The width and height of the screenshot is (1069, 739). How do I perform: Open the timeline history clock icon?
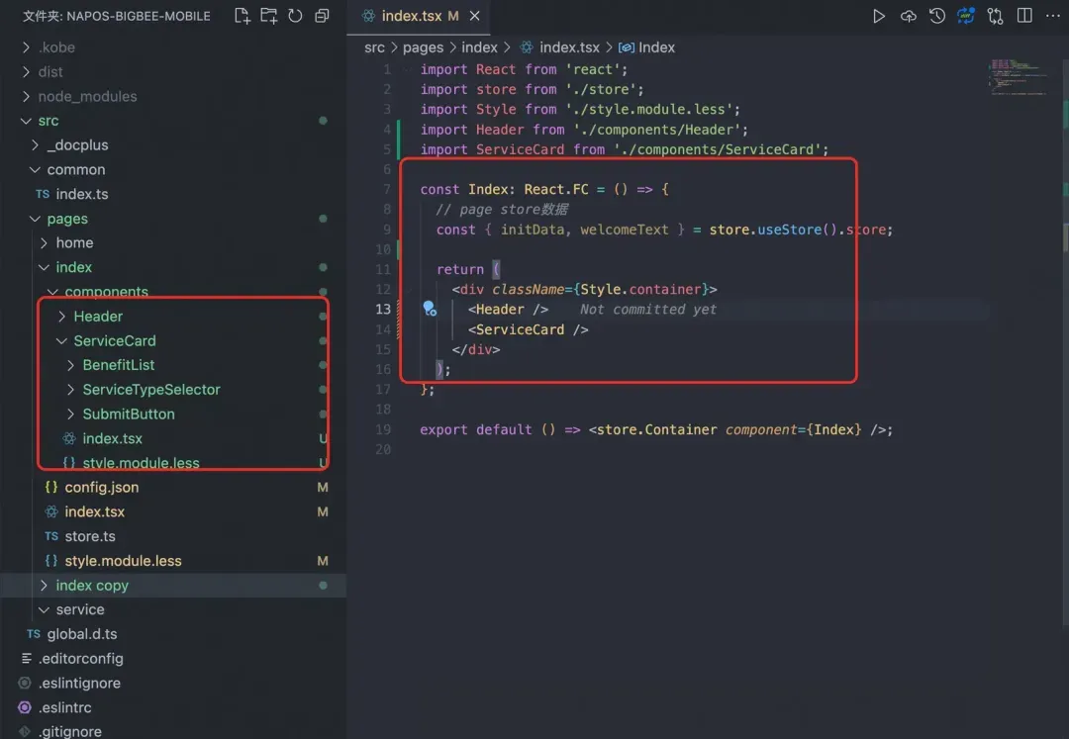point(937,16)
